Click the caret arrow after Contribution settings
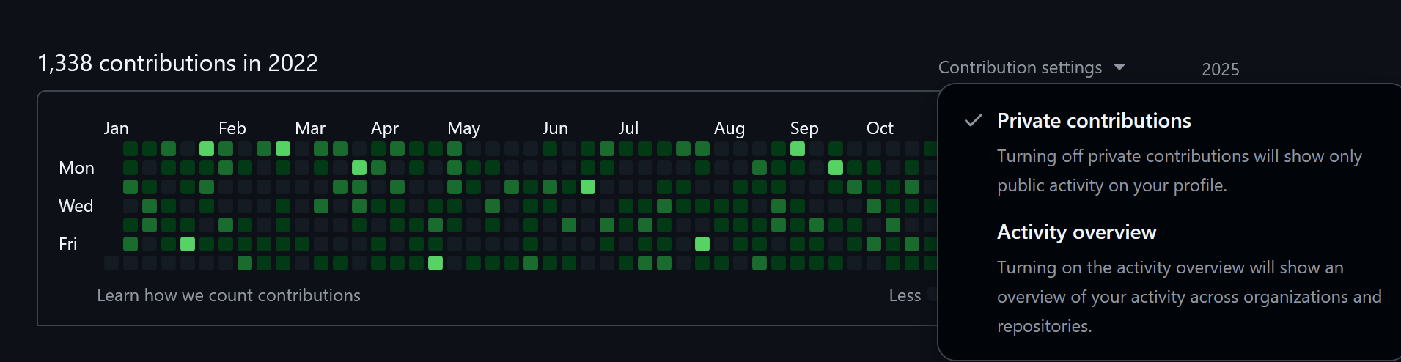 pyautogui.click(x=1119, y=67)
